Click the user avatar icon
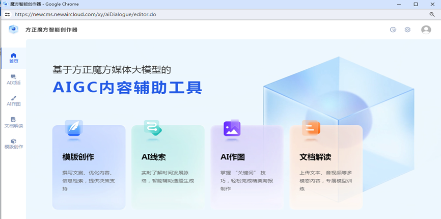 tap(426, 30)
